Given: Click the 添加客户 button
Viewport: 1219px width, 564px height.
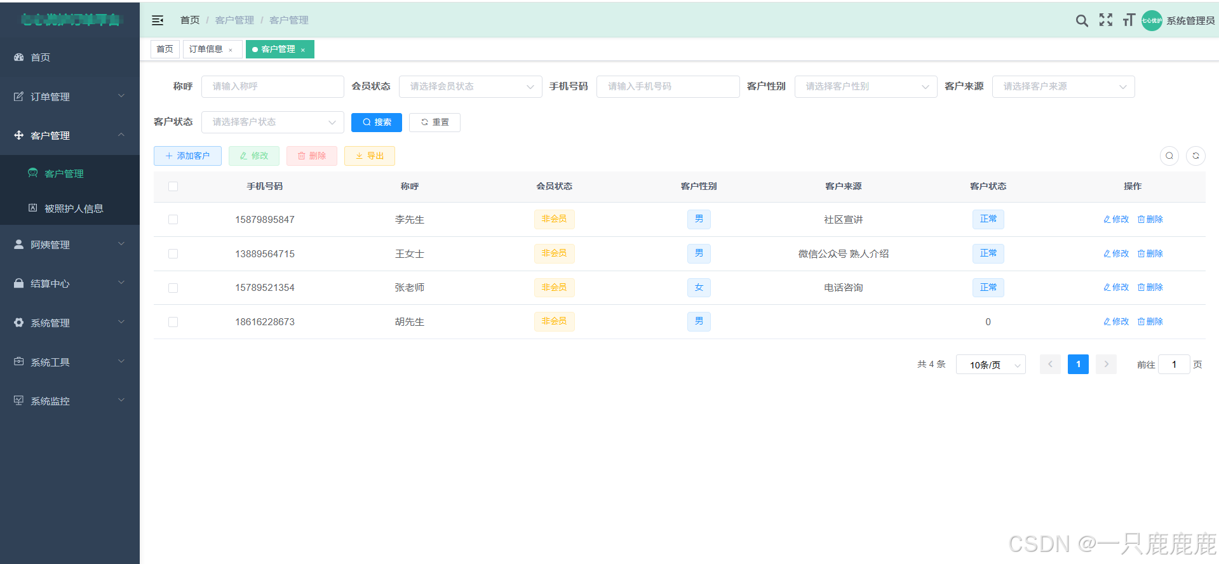Looking at the screenshot, I should [187, 156].
